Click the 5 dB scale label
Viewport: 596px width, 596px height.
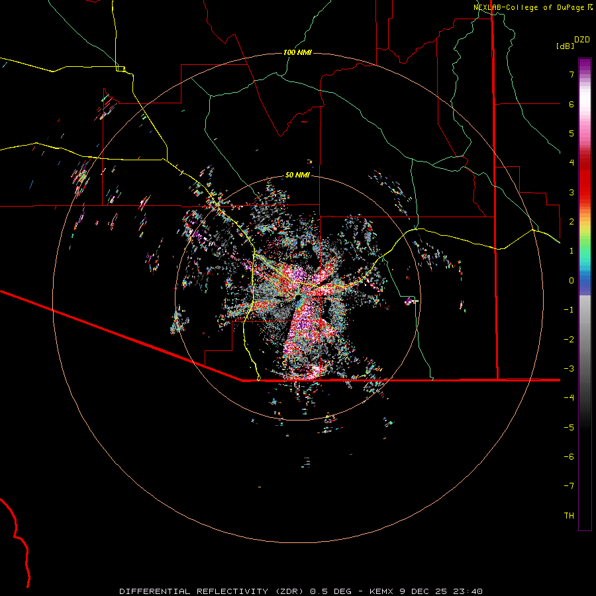571,133
